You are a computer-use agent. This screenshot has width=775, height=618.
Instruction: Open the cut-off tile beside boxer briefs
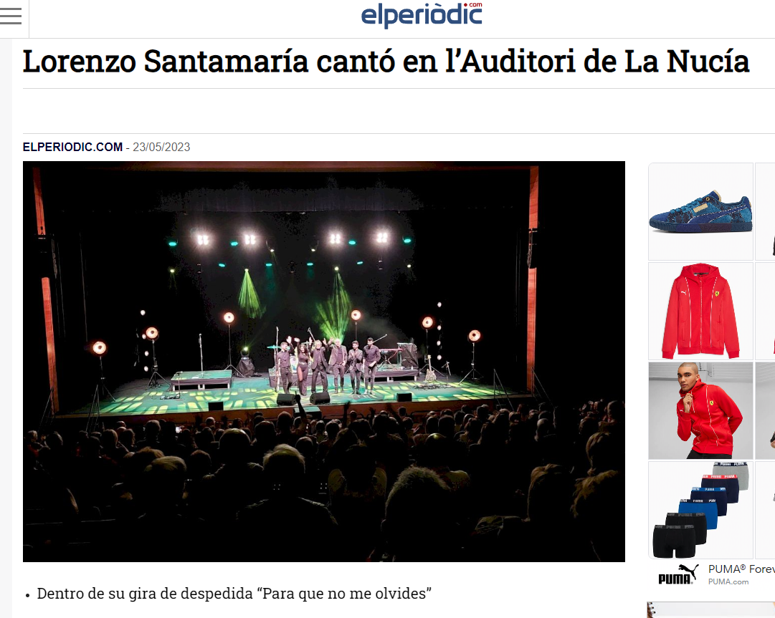pos(765,511)
